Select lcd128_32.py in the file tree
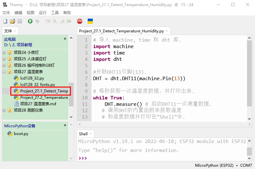255x169 pixels. pos(32,78)
